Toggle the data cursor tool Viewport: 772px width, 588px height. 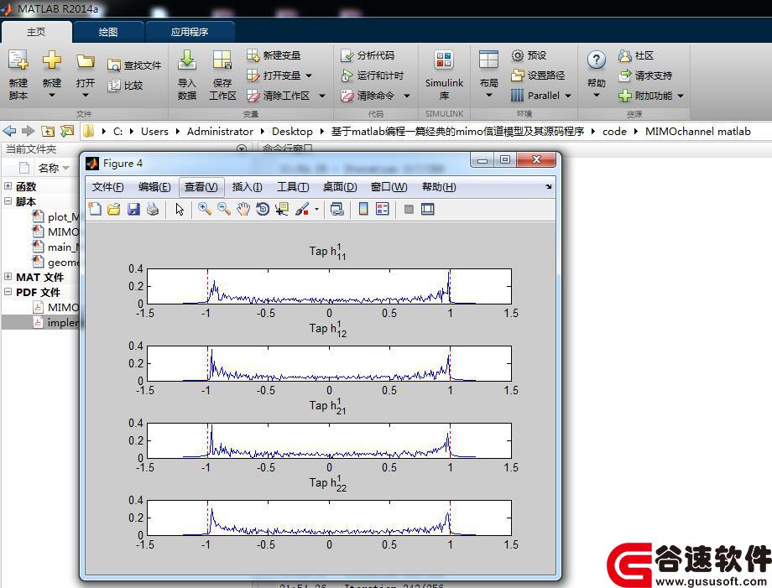[282, 209]
